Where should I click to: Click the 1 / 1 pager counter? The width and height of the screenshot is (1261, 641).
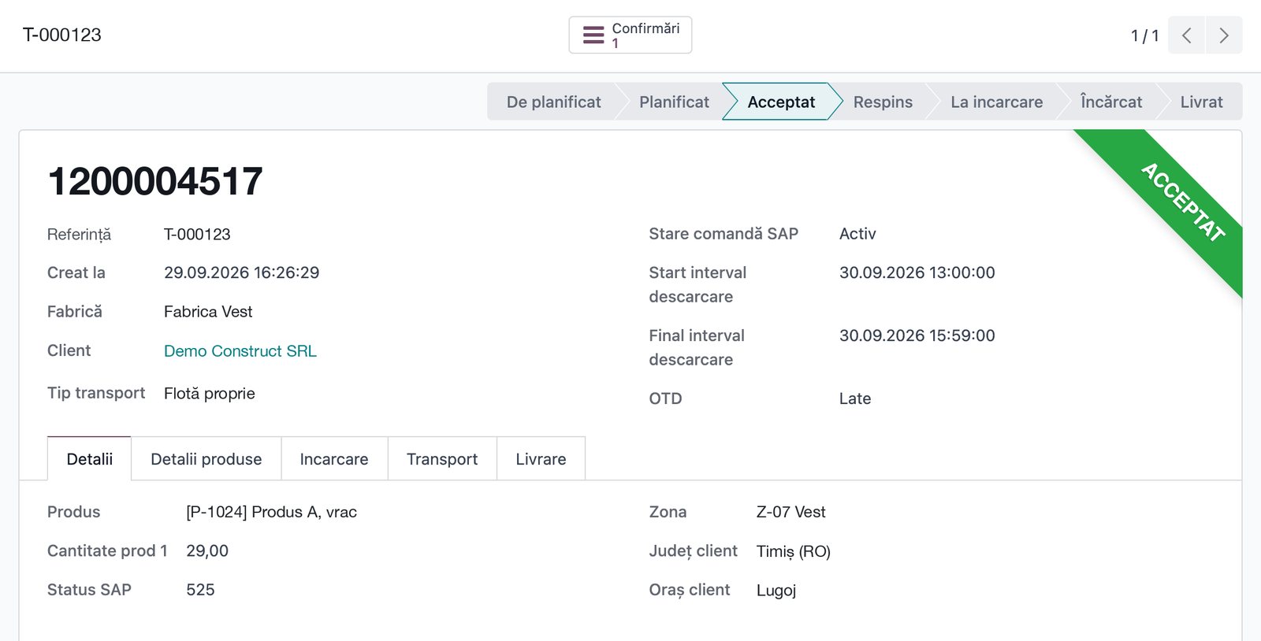1145,35
